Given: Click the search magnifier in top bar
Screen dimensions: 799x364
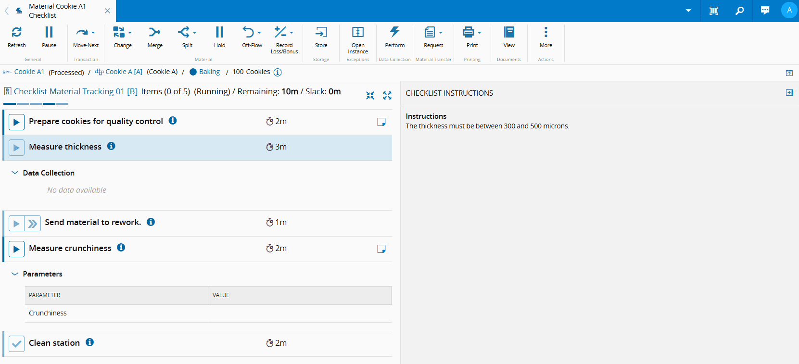Looking at the screenshot, I should coord(739,11).
